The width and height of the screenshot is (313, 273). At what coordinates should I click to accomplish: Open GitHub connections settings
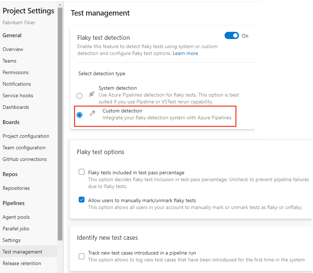pyautogui.click(x=25, y=159)
